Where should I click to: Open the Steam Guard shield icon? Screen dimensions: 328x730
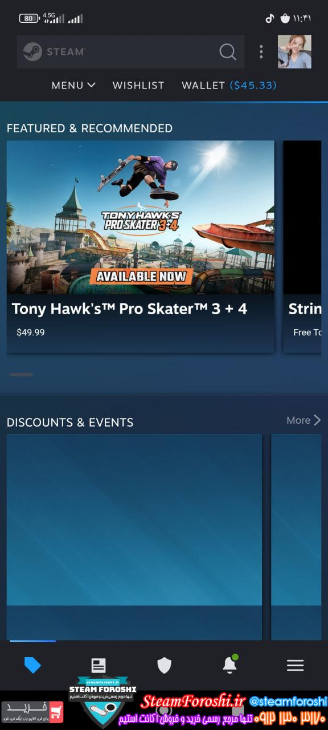(164, 665)
